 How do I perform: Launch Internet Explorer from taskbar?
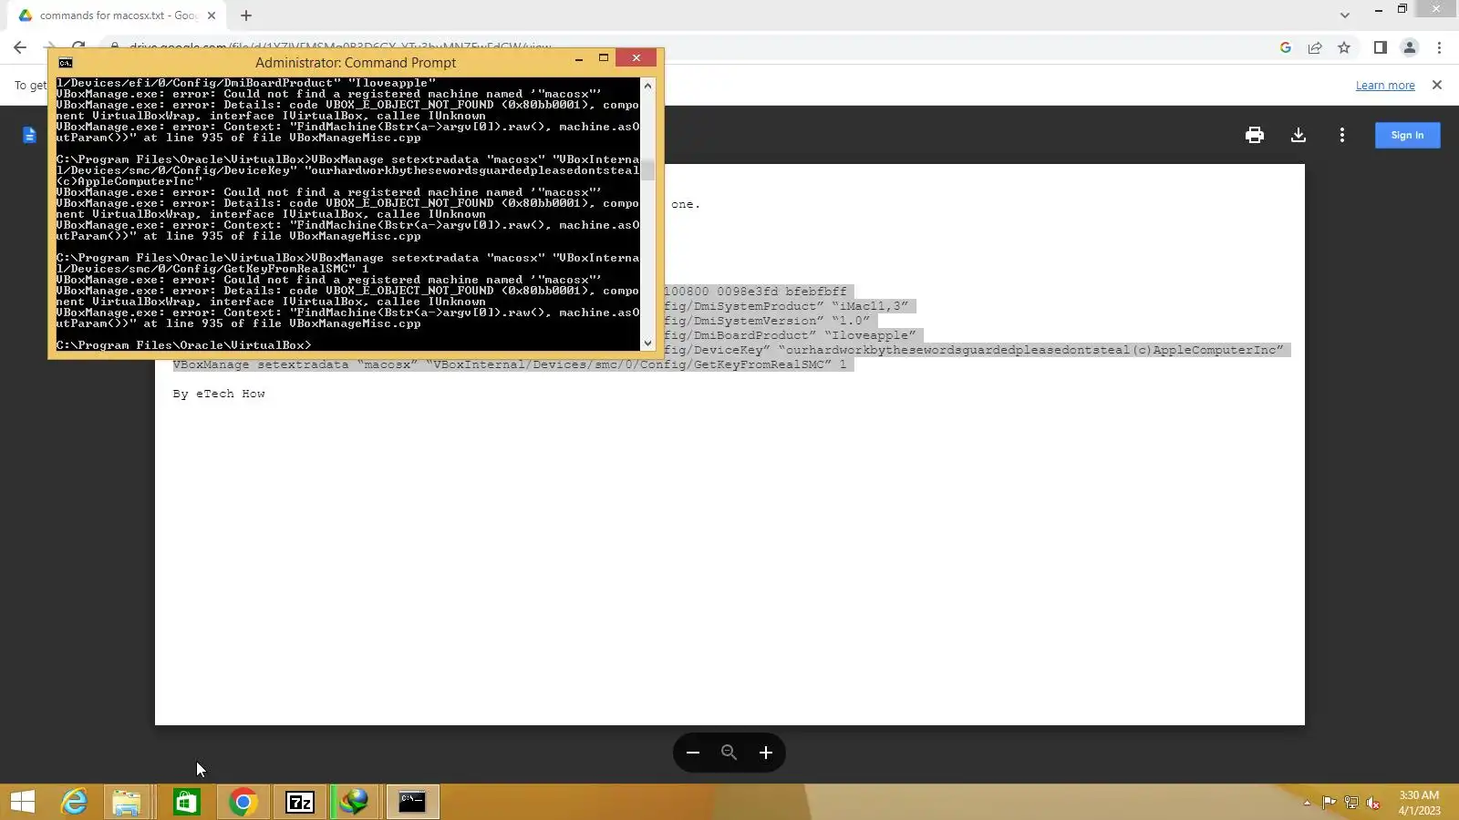74,802
